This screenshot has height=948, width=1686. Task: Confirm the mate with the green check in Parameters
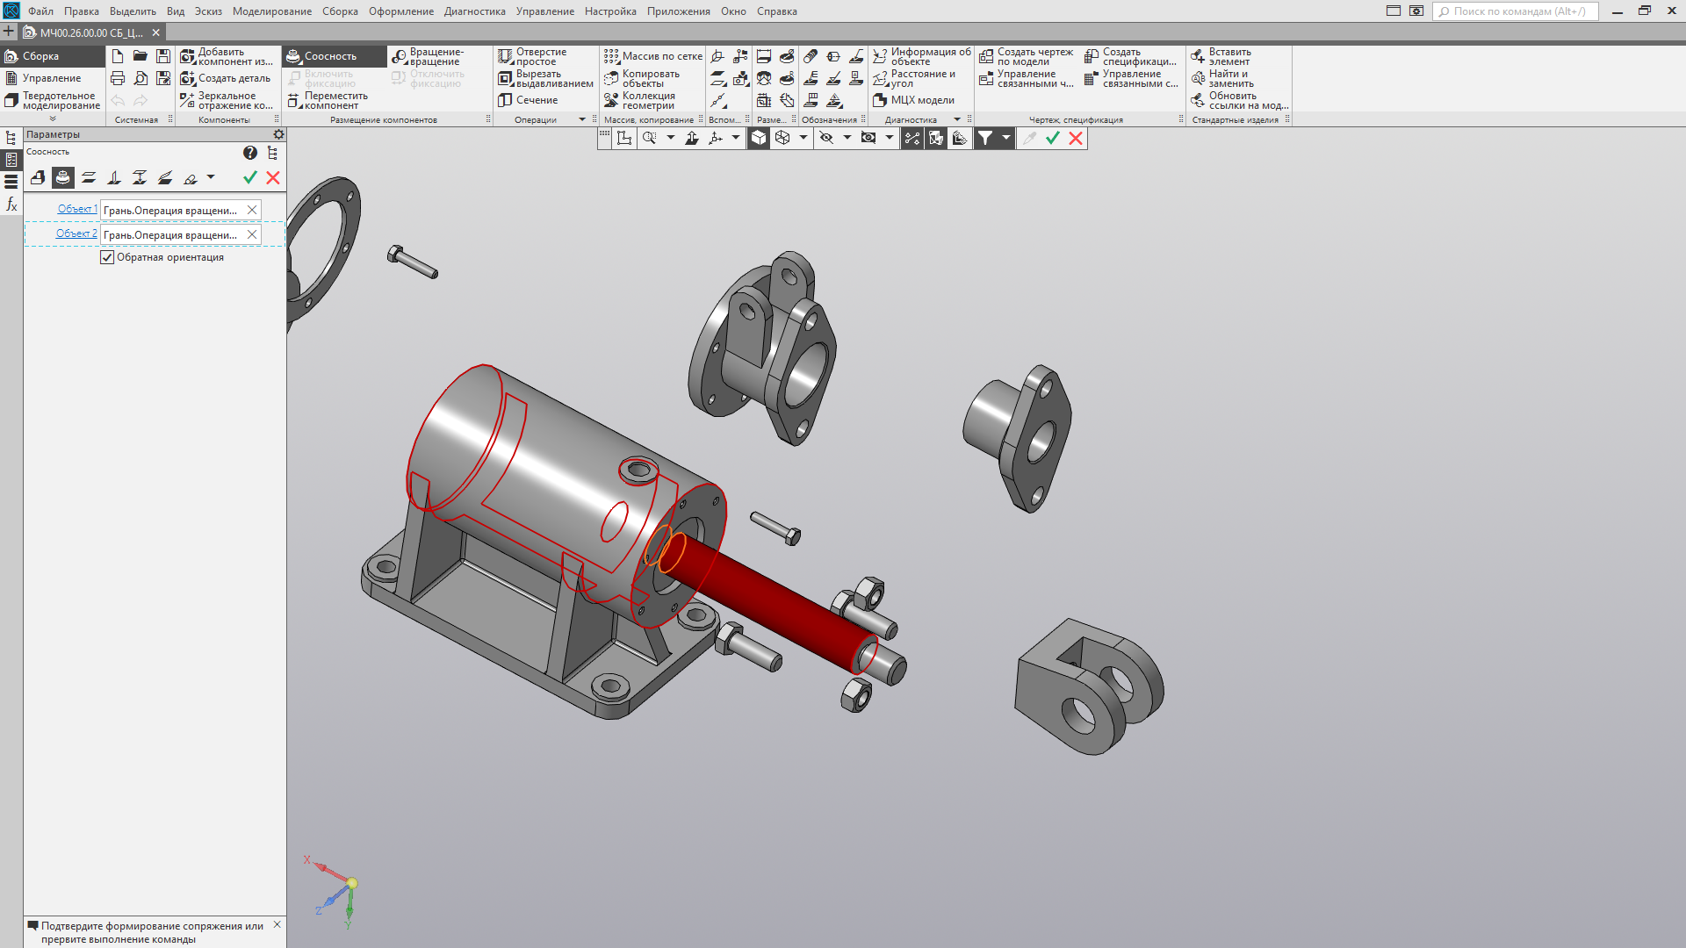250,178
